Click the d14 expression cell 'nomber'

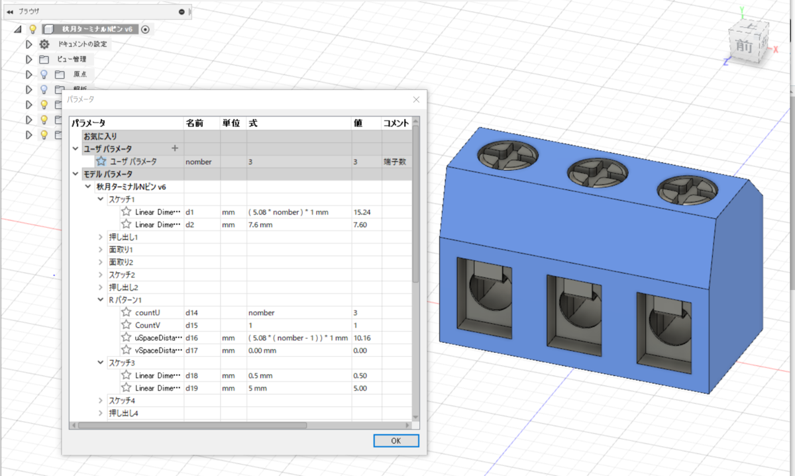(299, 312)
